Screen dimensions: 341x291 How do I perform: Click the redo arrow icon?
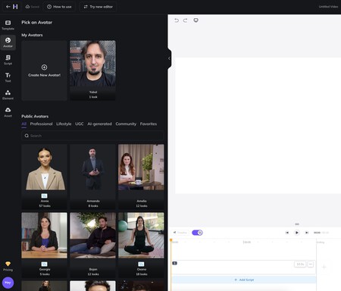pyautogui.click(x=186, y=20)
